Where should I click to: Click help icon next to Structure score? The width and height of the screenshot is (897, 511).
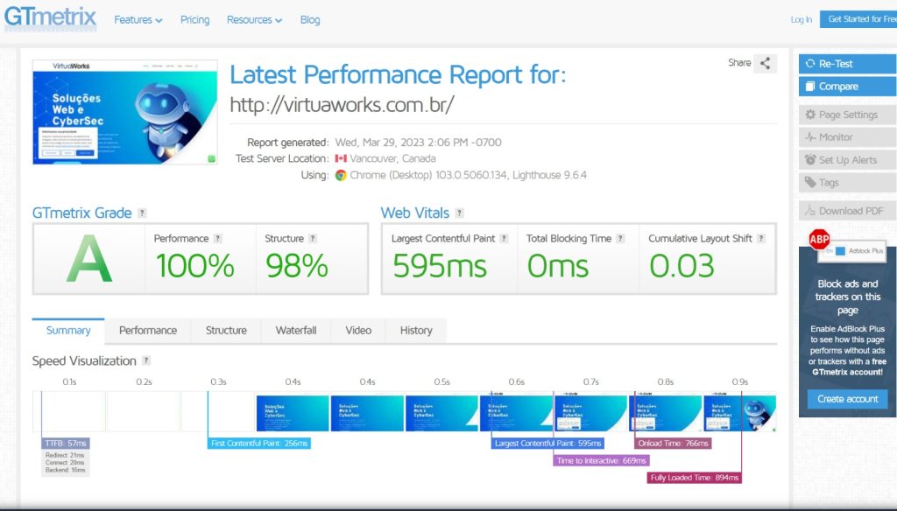(x=313, y=238)
